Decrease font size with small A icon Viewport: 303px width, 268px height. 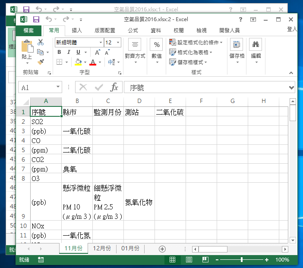coord(107,52)
